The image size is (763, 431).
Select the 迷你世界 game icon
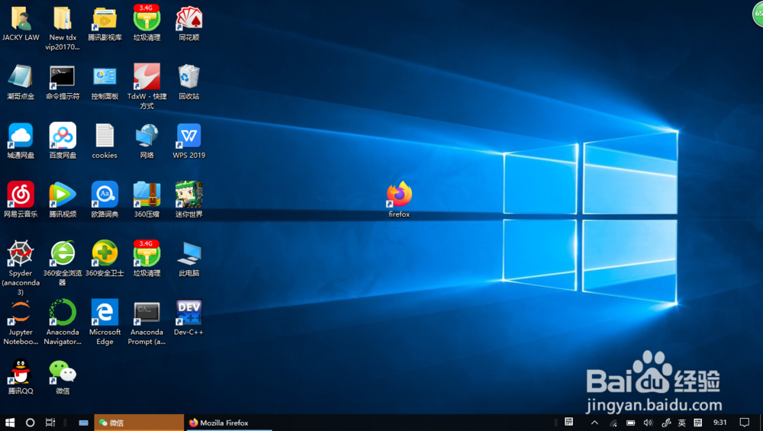click(188, 195)
